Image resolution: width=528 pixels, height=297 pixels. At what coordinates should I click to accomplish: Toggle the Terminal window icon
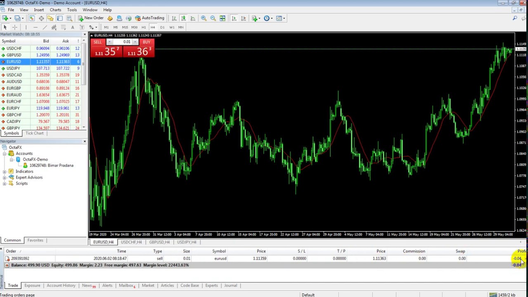point(60,18)
